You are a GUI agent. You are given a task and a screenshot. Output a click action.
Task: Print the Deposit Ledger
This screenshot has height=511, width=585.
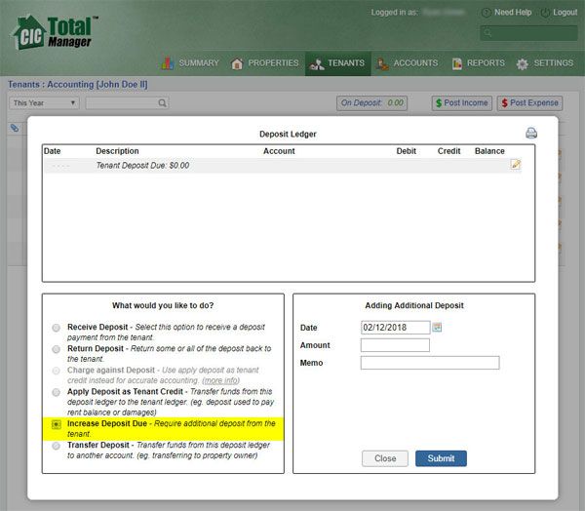point(531,133)
